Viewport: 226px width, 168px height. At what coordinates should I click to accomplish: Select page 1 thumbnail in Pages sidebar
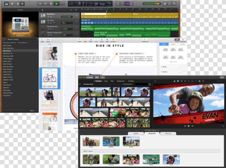coord(50,56)
